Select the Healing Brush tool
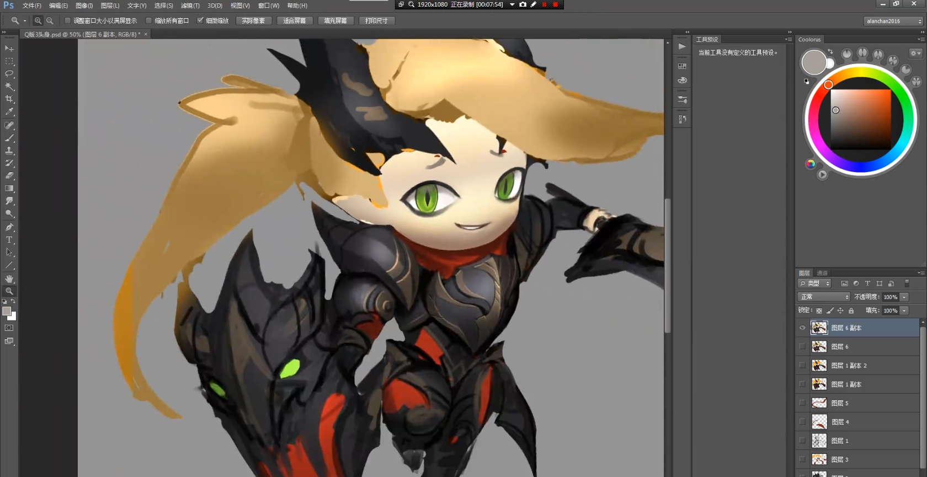Image resolution: width=927 pixels, height=477 pixels. 9,125
